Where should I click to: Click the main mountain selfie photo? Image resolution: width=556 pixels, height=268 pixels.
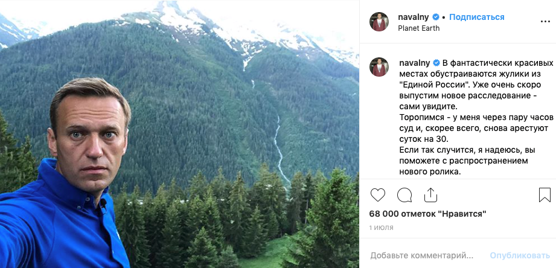[x=179, y=134]
